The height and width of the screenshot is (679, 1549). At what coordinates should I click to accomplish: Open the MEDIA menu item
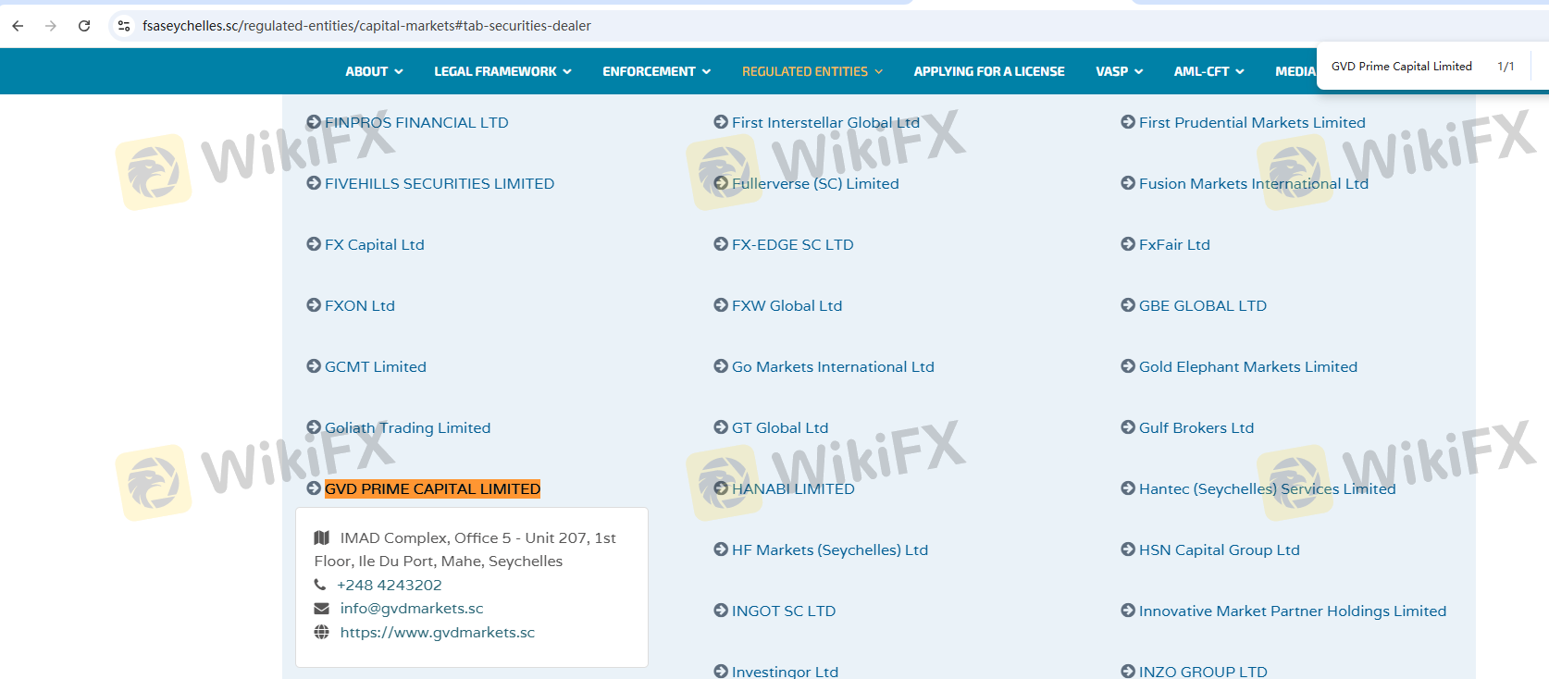(x=1295, y=71)
